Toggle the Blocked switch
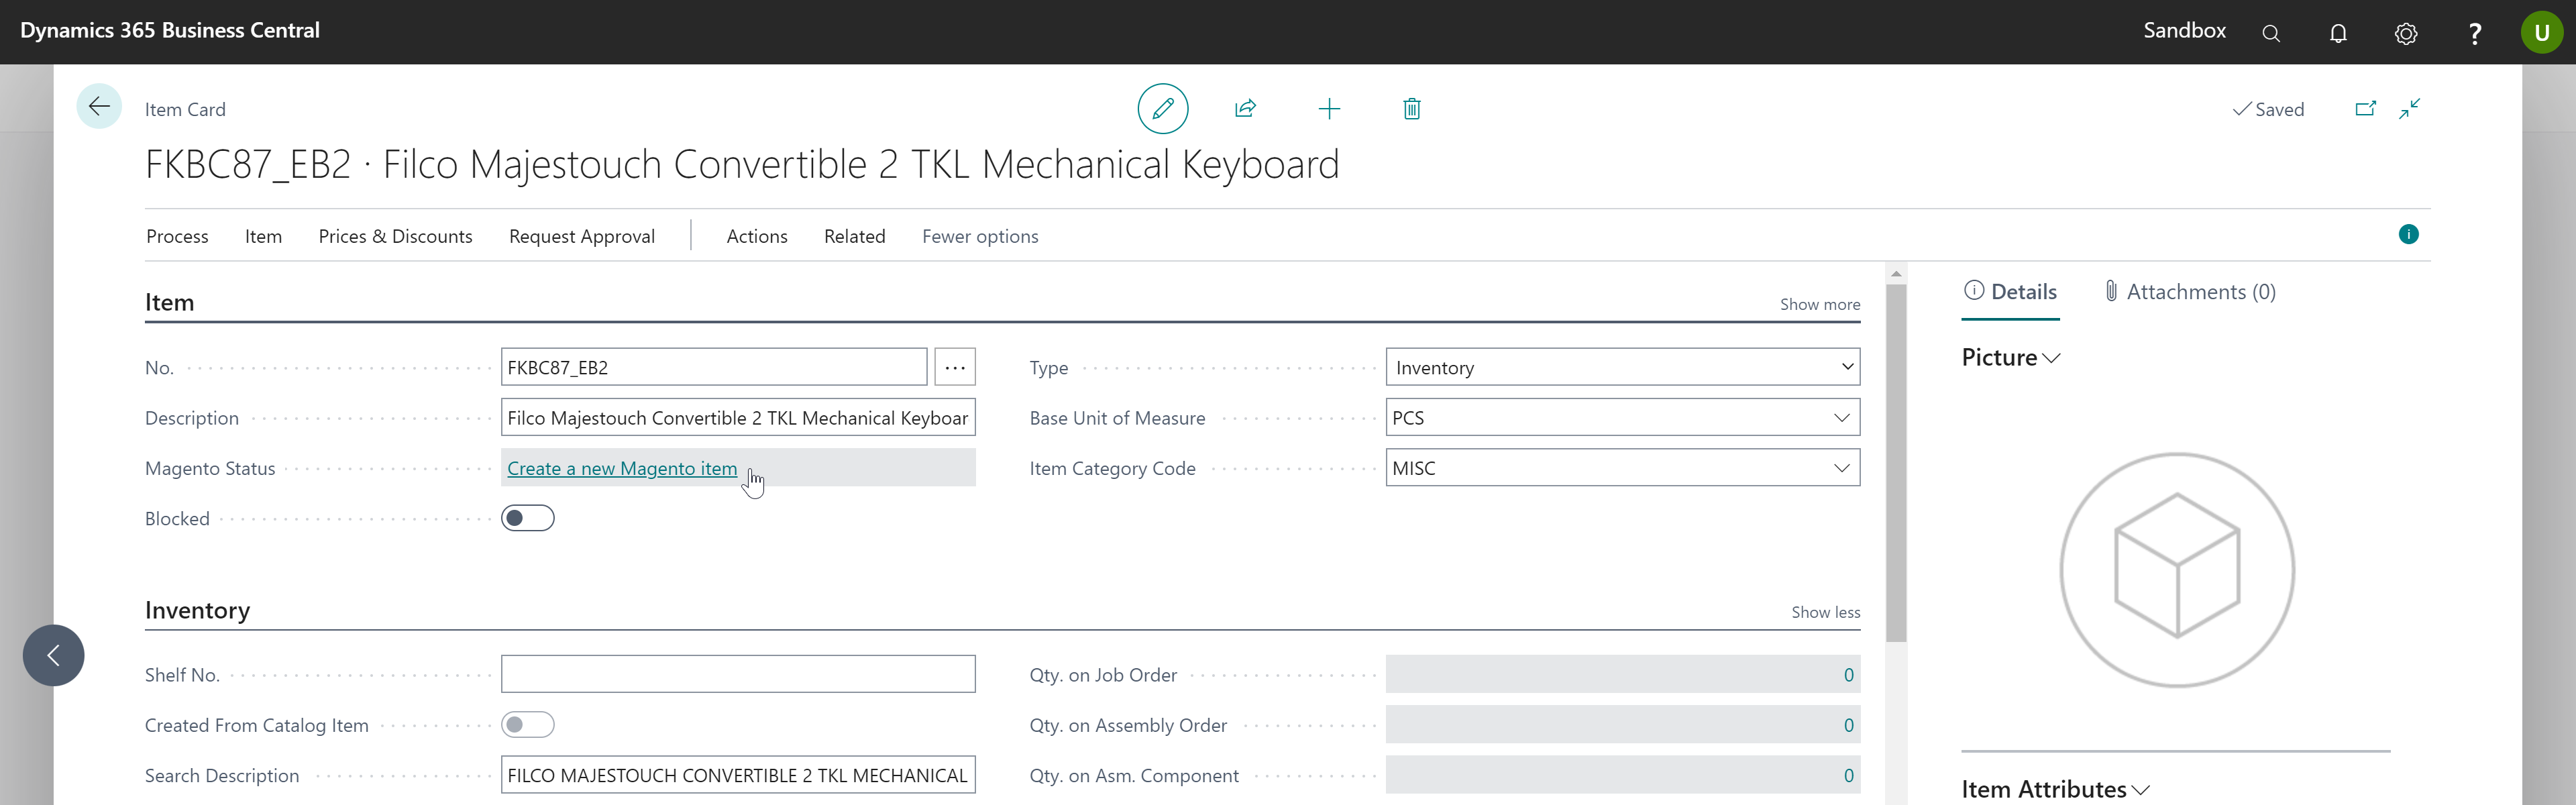2576x805 pixels. [x=527, y=518]
